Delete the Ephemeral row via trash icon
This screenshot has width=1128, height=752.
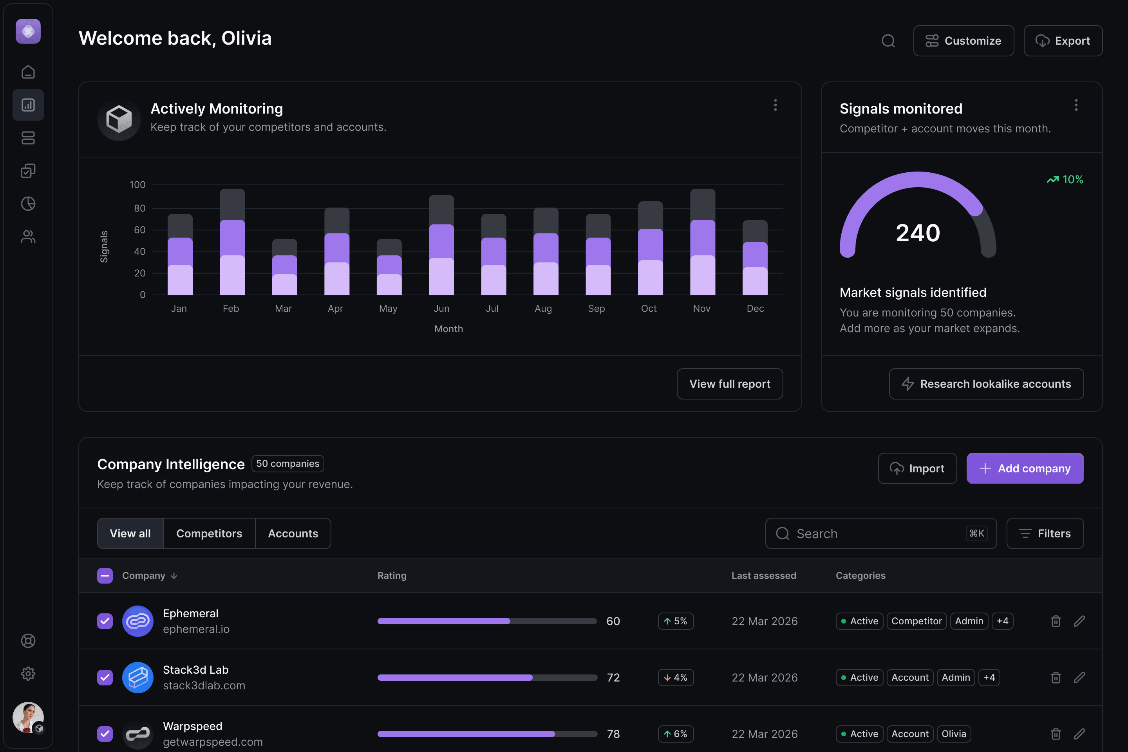tap(1056, 621)
